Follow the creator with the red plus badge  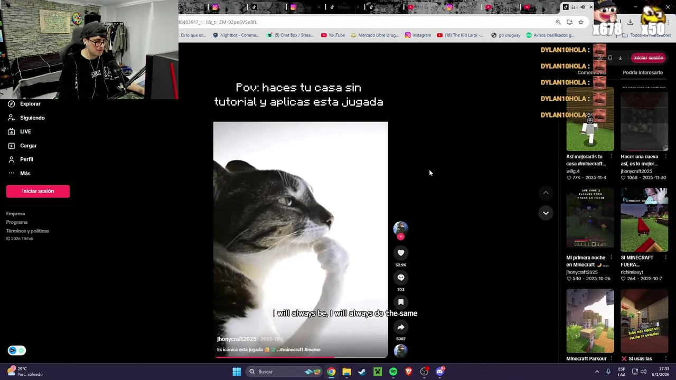[401, 237]
